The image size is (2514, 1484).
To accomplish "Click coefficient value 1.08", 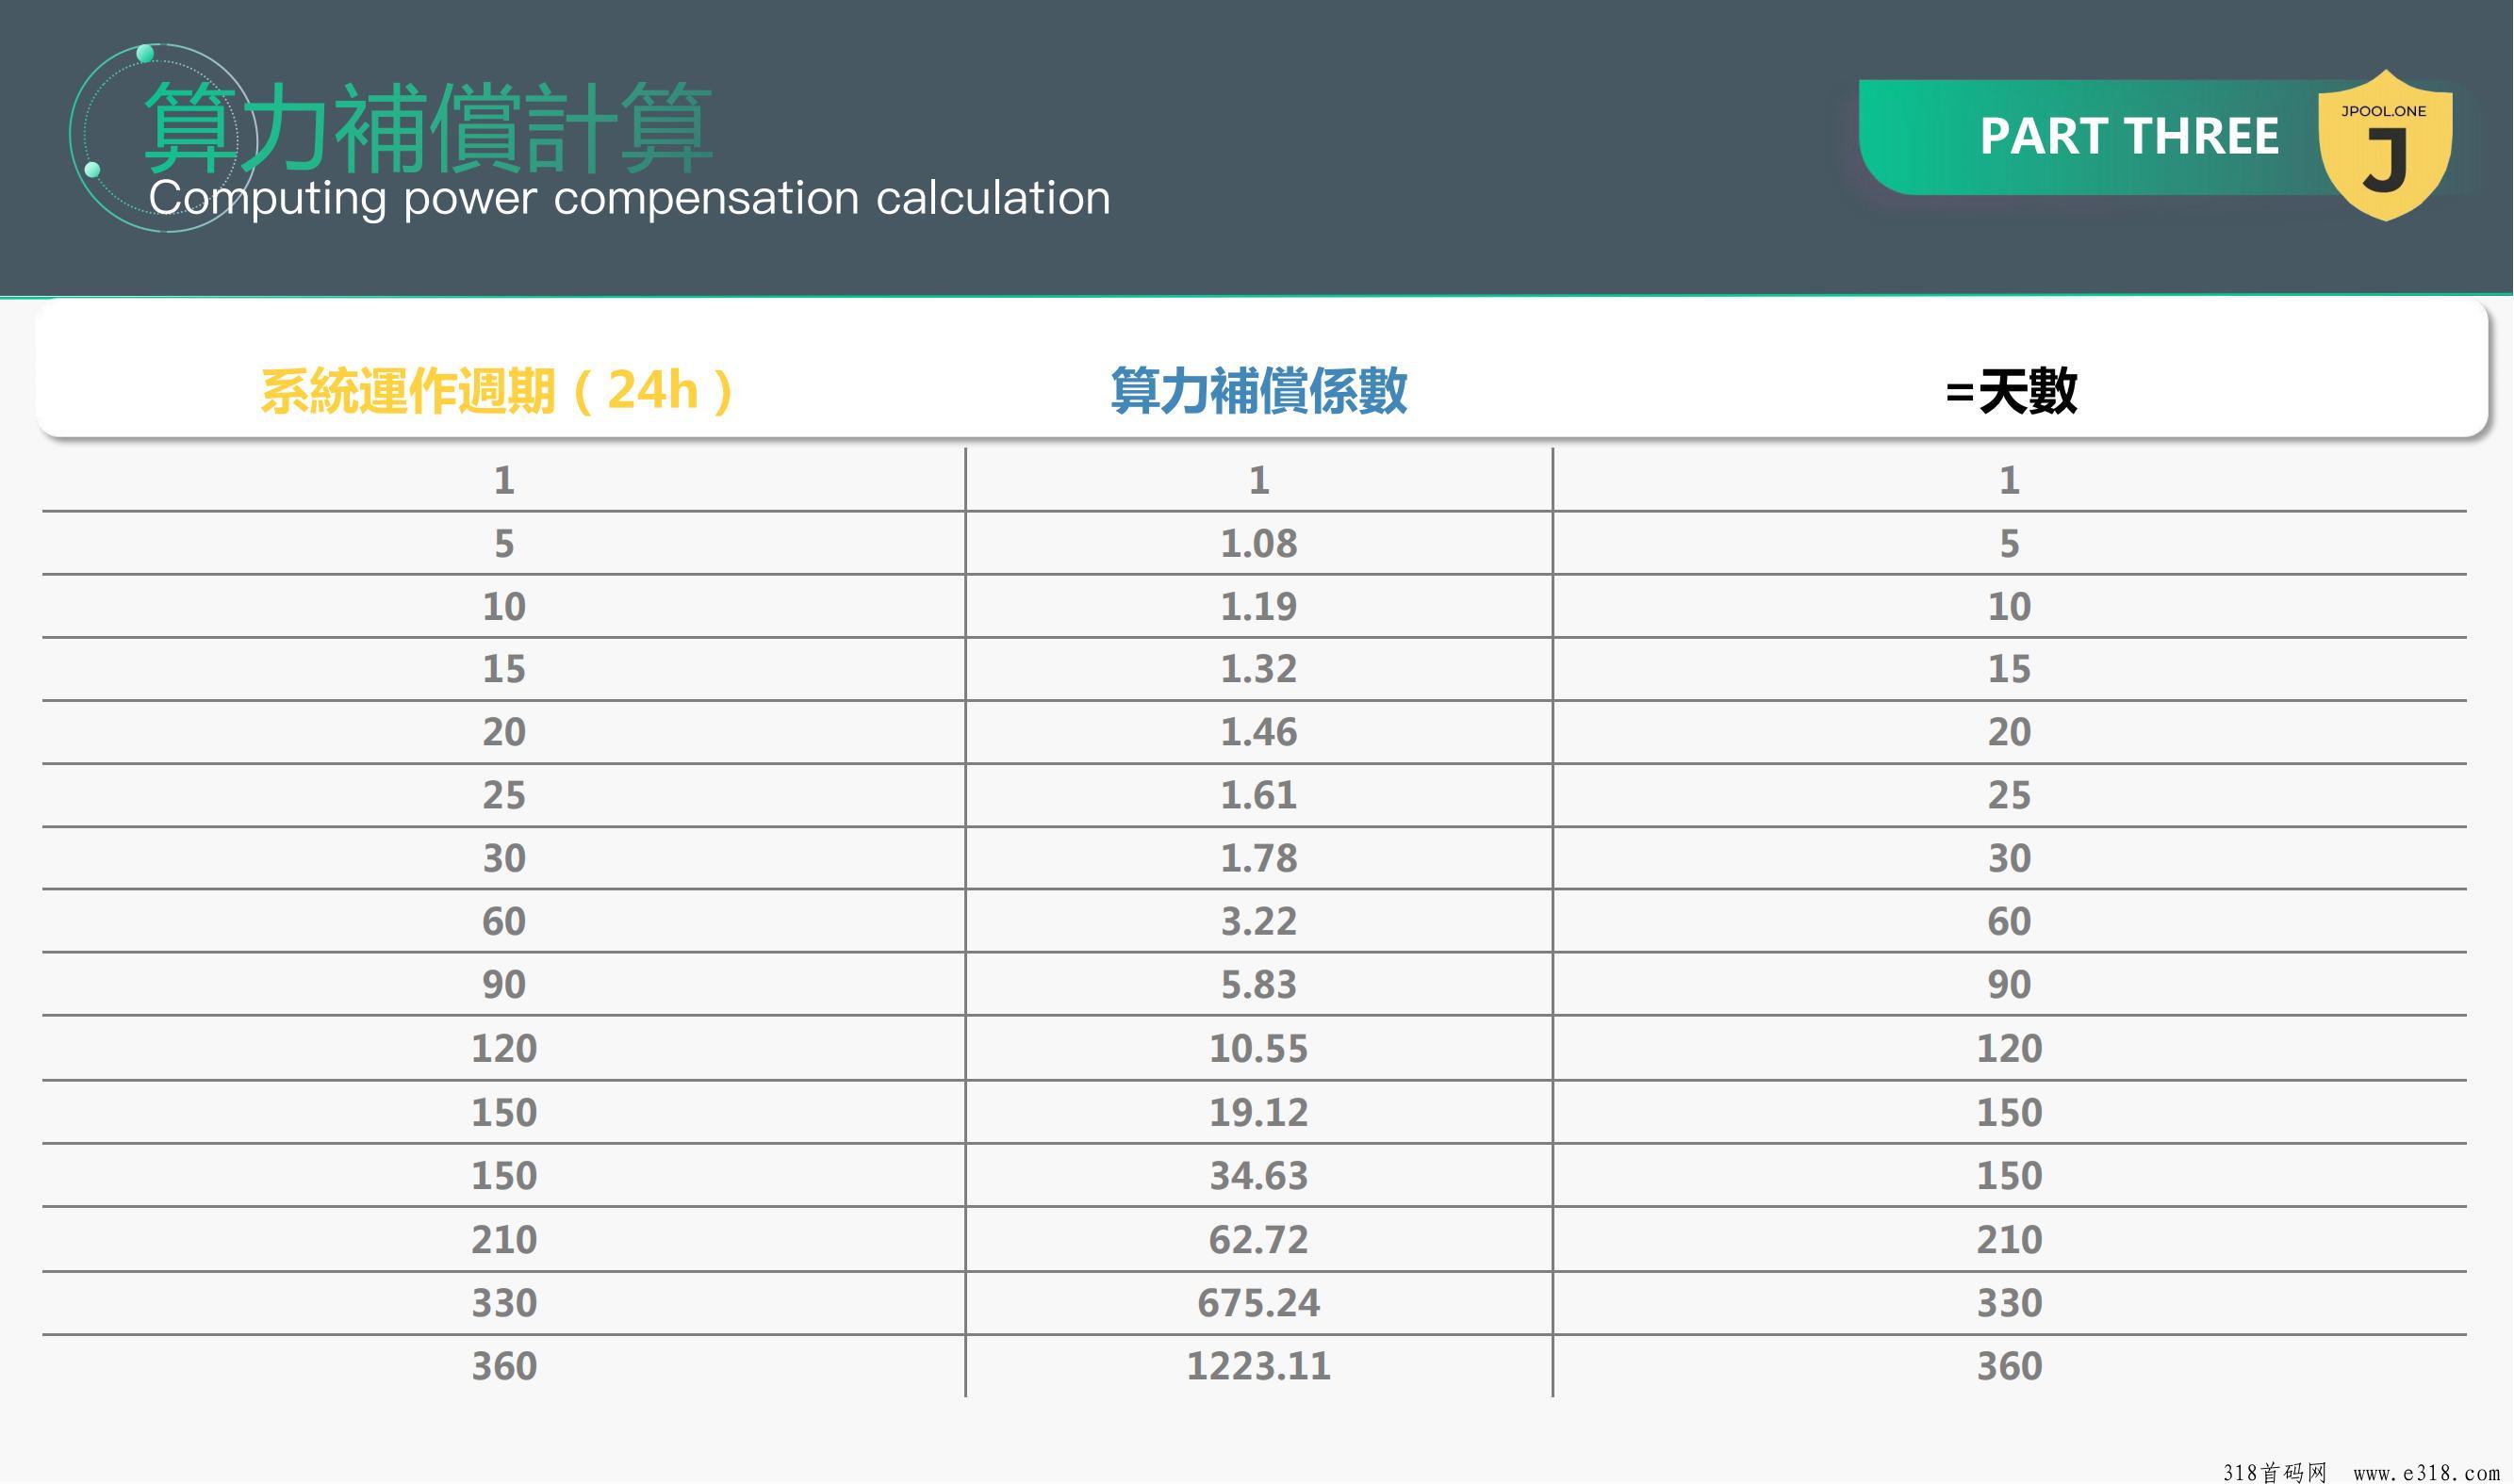I will (1258, 543).
